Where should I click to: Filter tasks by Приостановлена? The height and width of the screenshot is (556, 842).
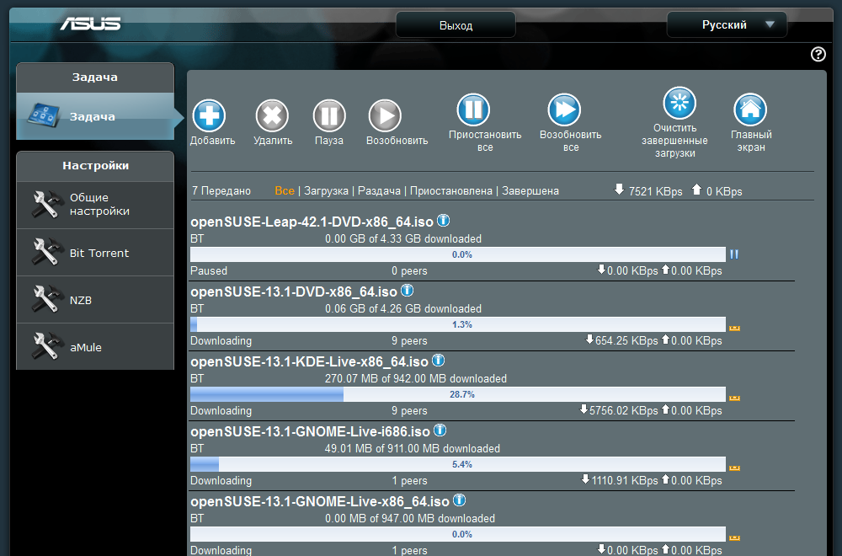click(451, 190)
